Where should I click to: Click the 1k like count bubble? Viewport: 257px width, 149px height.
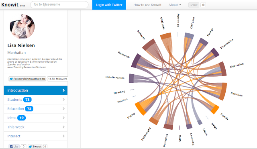203,5
